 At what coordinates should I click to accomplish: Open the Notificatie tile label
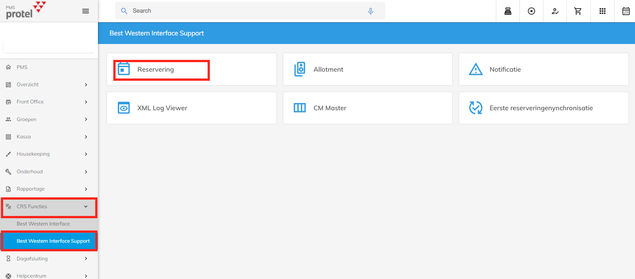click(x=505, y=69)
